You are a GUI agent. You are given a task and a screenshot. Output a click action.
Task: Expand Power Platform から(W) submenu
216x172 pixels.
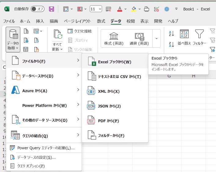(x=44, y=105)
